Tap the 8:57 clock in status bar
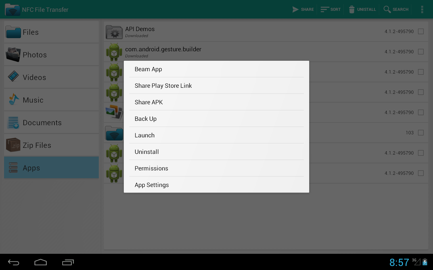Image resolution: width=433 pixels, height=270 pixels. click(x=399, y=262)
